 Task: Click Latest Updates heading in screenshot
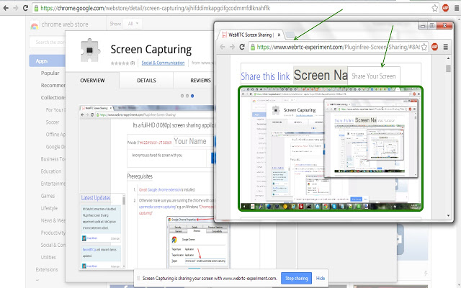96,198
